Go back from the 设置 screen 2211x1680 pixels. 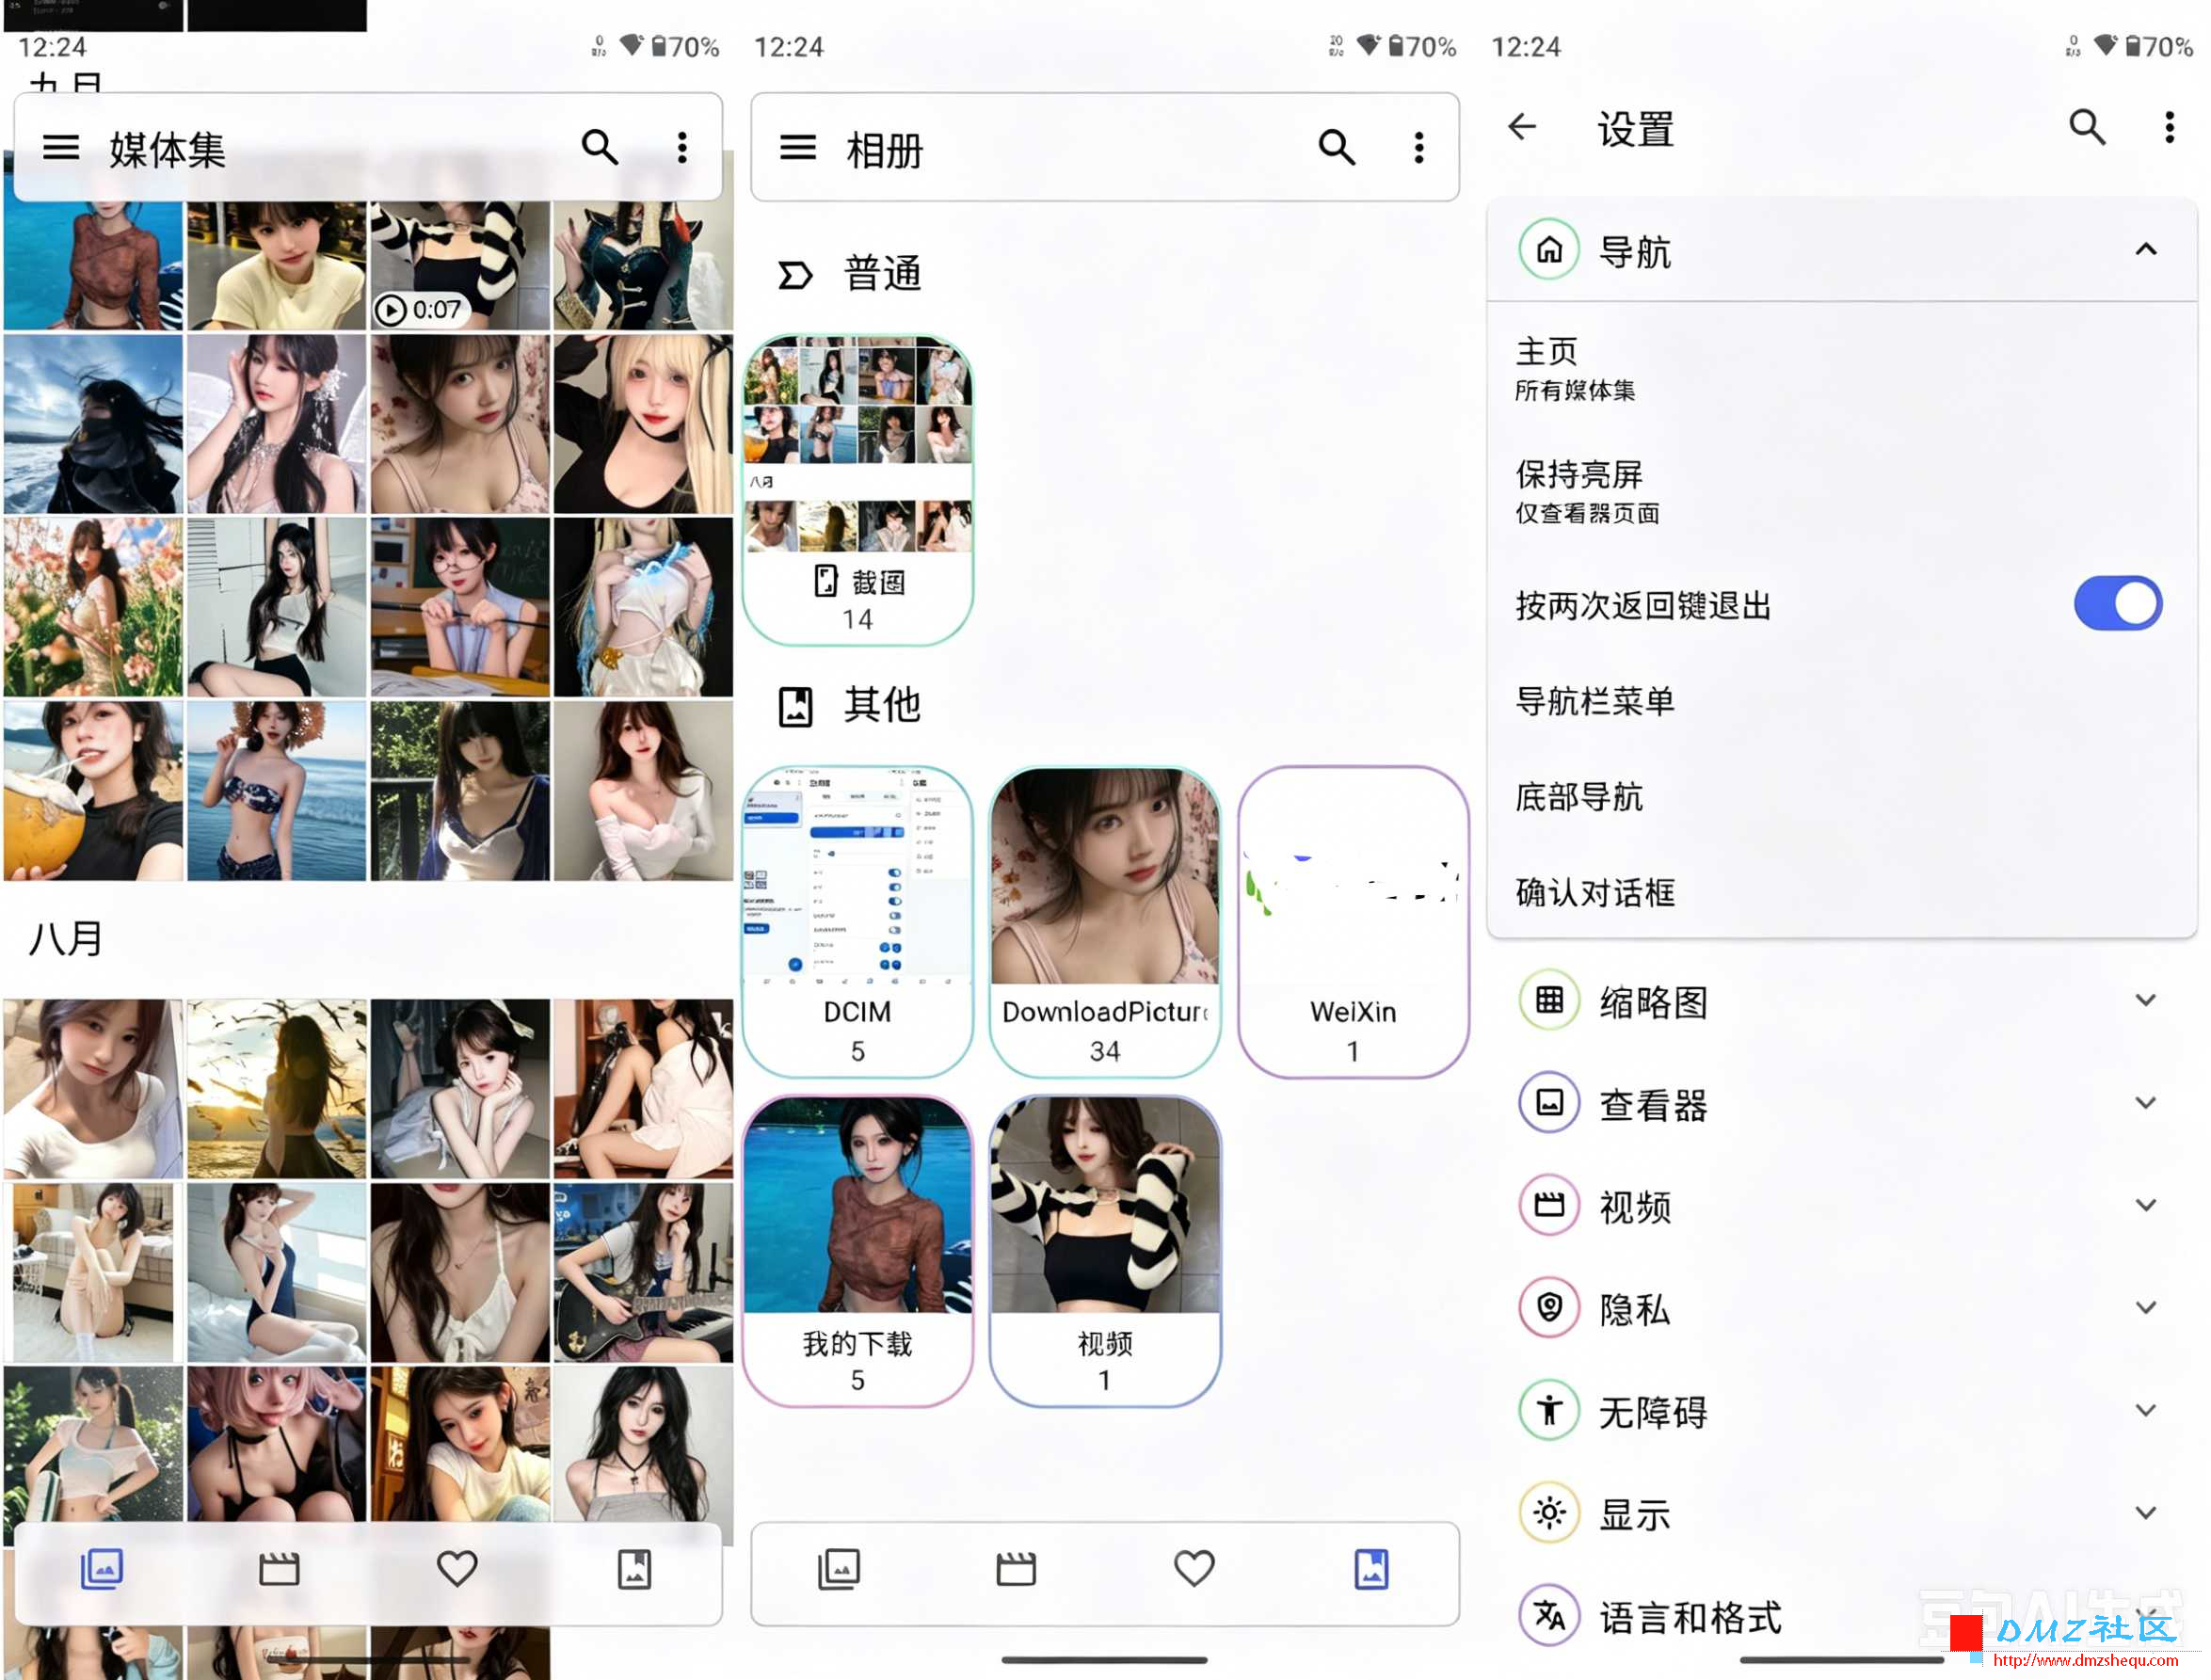tap(1522, 127)
